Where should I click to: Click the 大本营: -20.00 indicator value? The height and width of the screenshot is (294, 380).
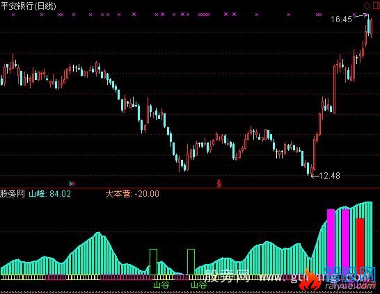coord(132,194)
